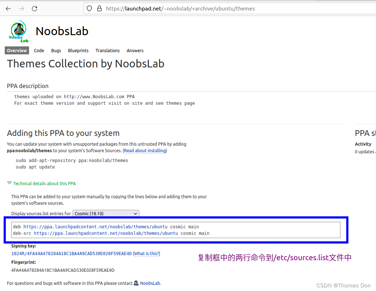Click the Signing key: label
The height and width of the screenshot is (291, 376).
tap(24, 246)
